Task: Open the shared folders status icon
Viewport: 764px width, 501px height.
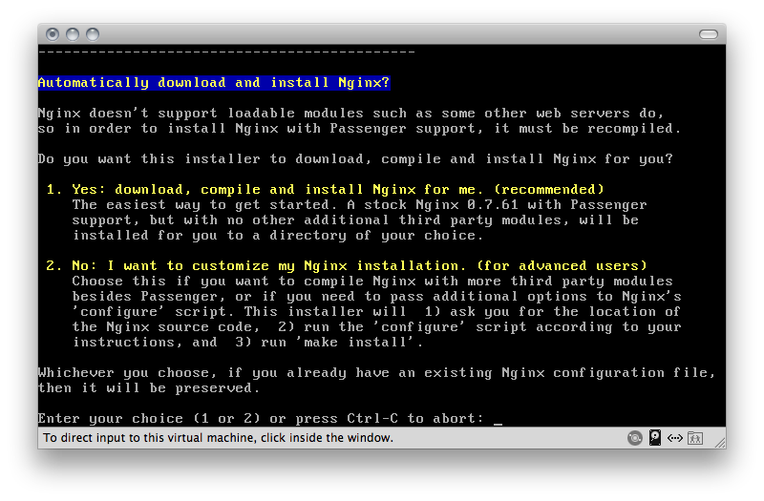Action: pyautogui.click(x=695, y=438)
